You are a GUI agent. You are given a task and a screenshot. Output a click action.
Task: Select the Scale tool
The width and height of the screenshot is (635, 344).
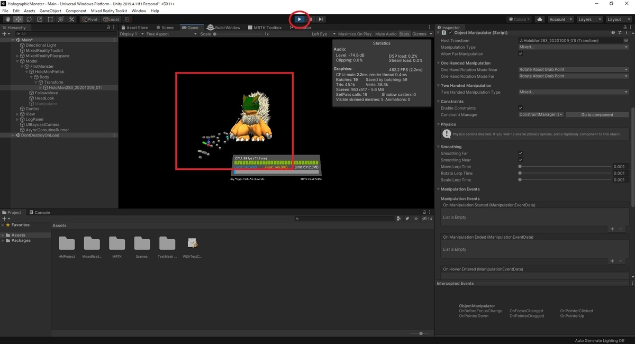[40, 19]
